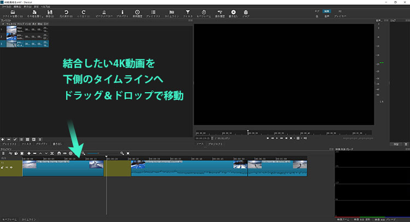Switch playlist to tiles grid view
Viewport: 410px width, 222px height.
coord(27,140)
